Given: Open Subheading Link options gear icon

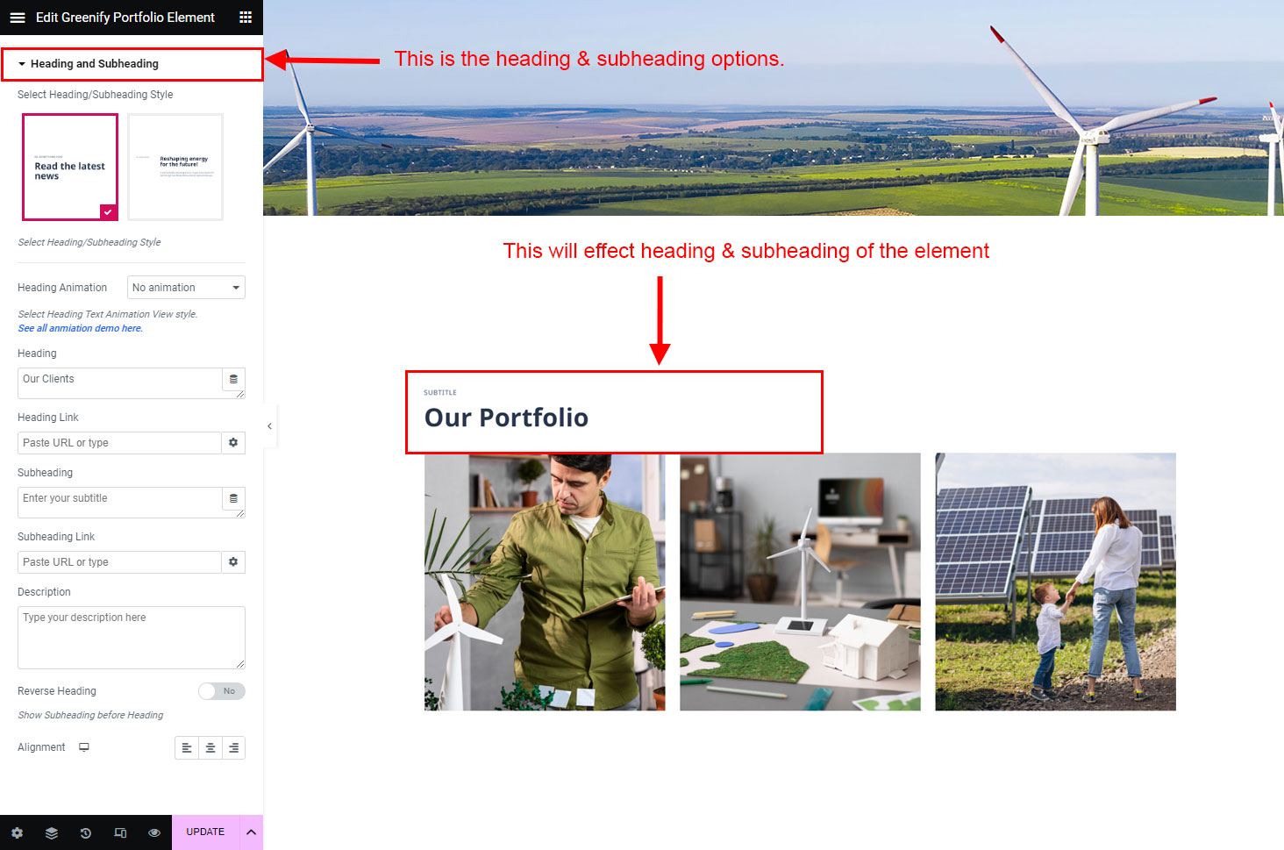Looking at the screenshot, I should (233, 562).
